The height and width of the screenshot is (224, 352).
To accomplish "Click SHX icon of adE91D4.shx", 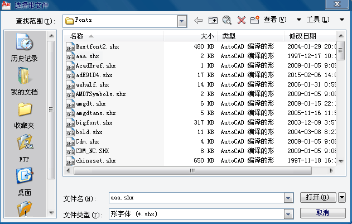I will [70, 75].
